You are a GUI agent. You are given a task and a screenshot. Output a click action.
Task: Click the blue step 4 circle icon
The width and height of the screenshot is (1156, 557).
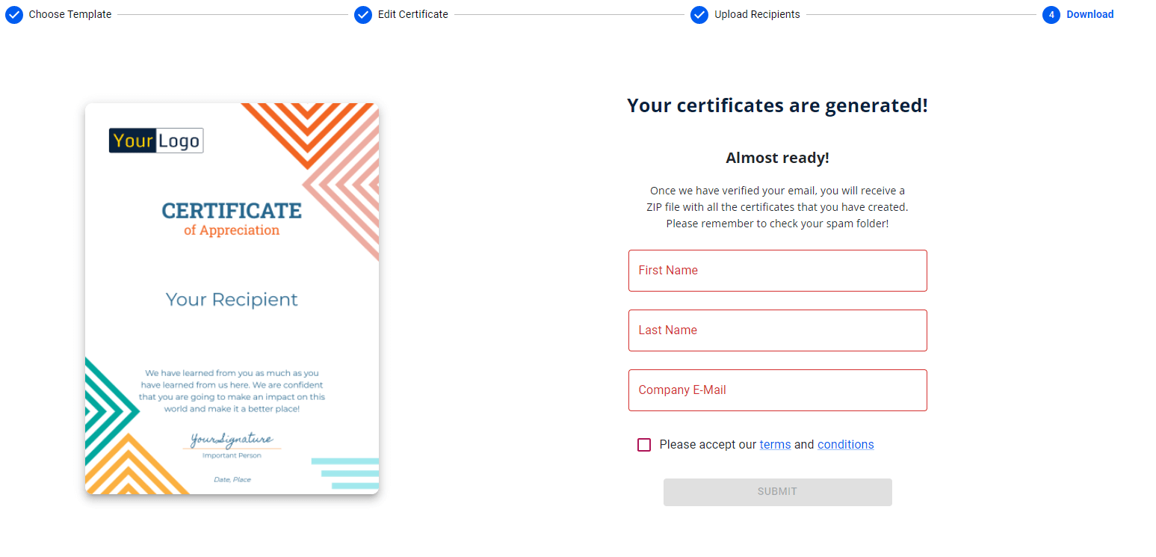(x=1051, y=14)
